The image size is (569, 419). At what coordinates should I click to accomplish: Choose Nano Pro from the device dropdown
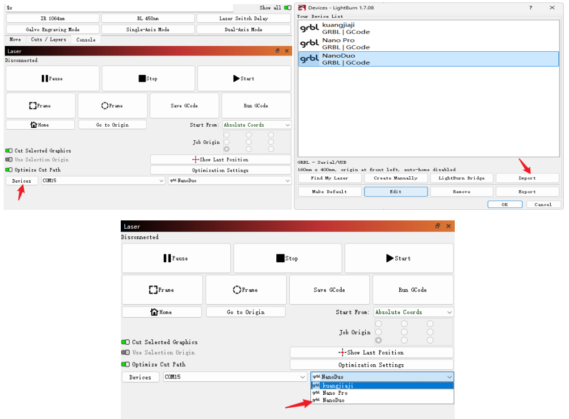tap(335, 392)
